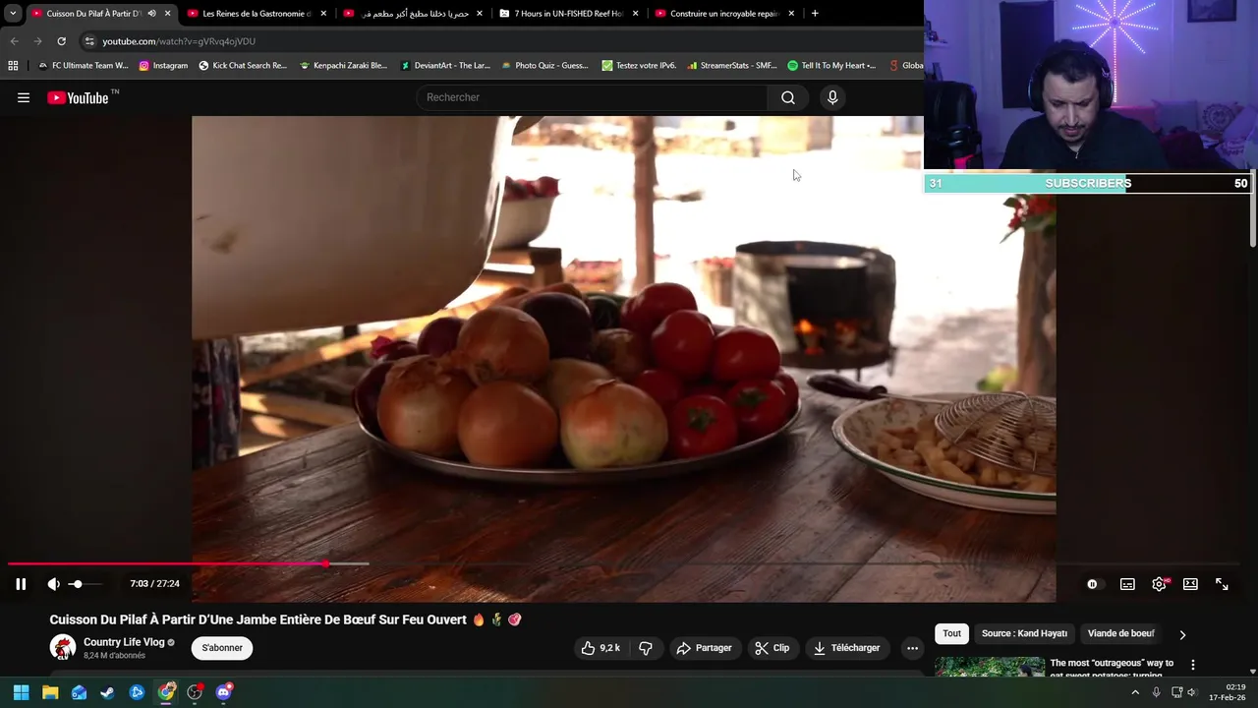
Task: Open a new browser tab
Action: pyautogui.click(x=815, y=14)
